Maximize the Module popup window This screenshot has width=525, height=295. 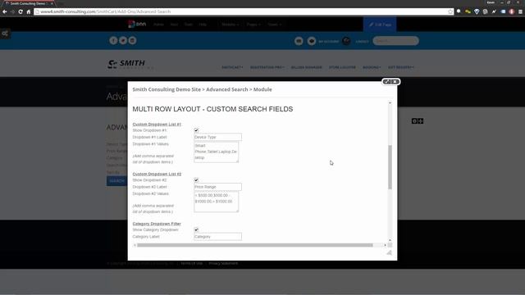(386, 82)
